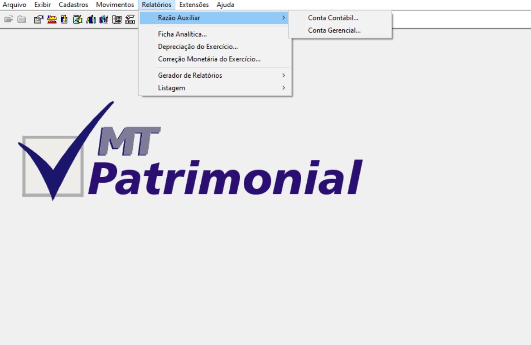Screen dimensions: 531x345
Task: Close the Relatórios menu via its title
Action: [156, 5]
